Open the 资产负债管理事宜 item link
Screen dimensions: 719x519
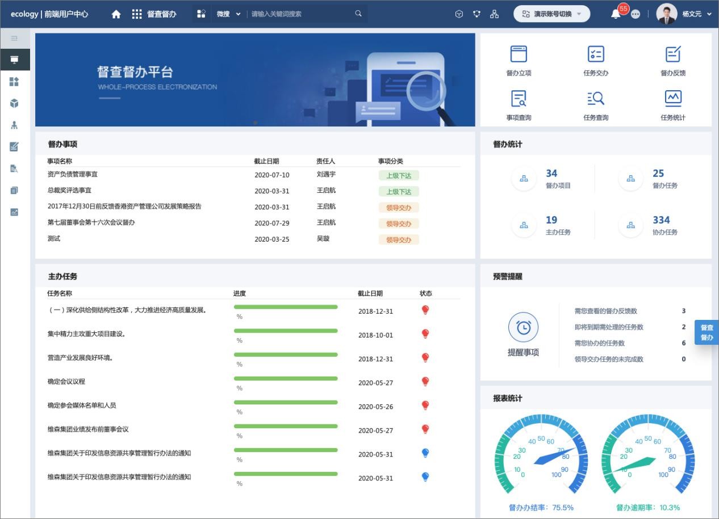click(x=73, y=175)
